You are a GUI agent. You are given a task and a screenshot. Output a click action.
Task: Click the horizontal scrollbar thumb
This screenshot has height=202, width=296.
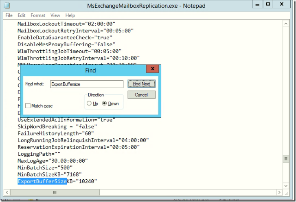pos(55,192)
